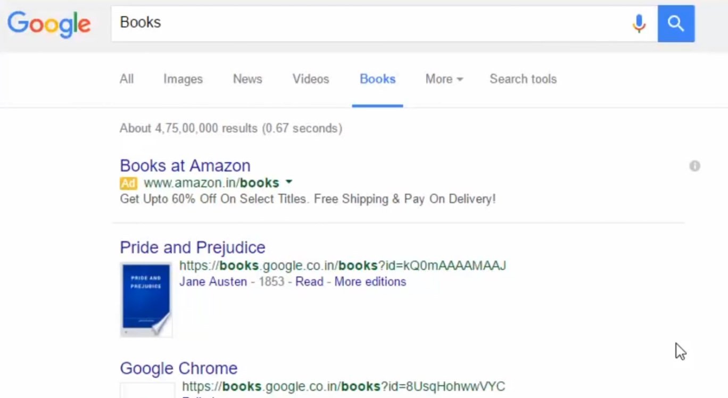Expand the amazon.in ad URL dropdown arrow

tap(289, 182)
